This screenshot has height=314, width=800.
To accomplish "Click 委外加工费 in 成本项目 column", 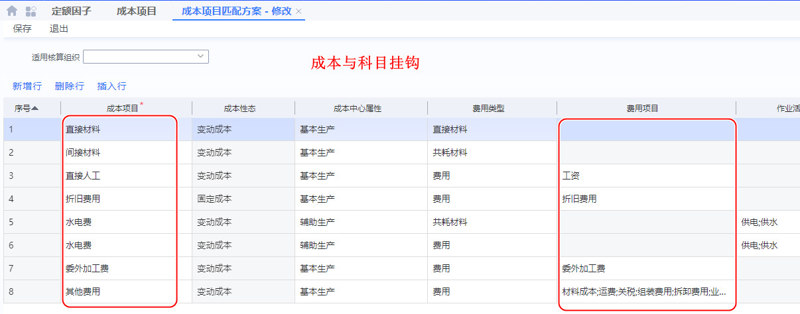I will [87, 268].
